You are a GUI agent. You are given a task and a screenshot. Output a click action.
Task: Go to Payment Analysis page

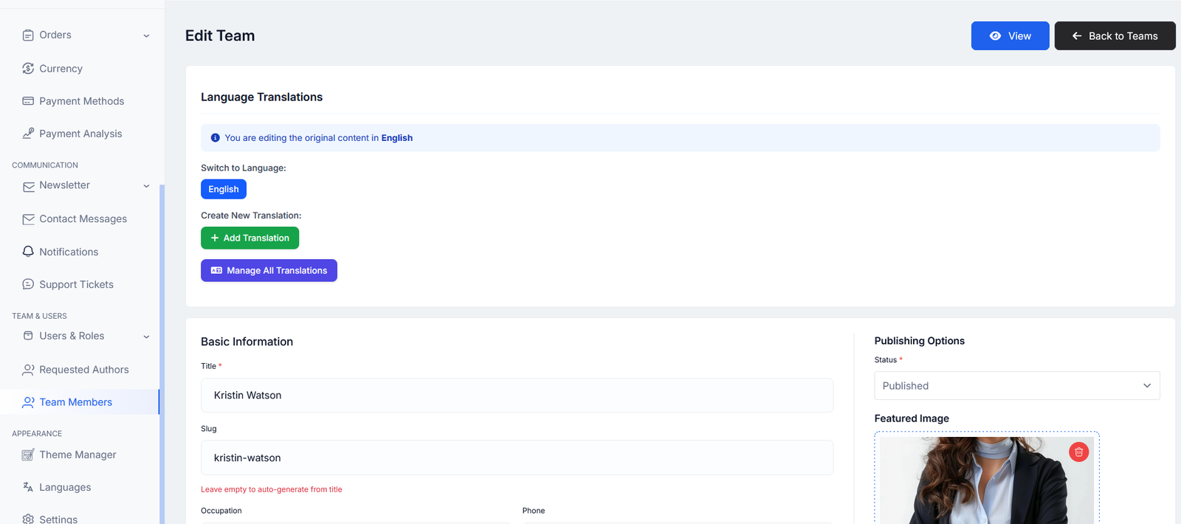80,134
